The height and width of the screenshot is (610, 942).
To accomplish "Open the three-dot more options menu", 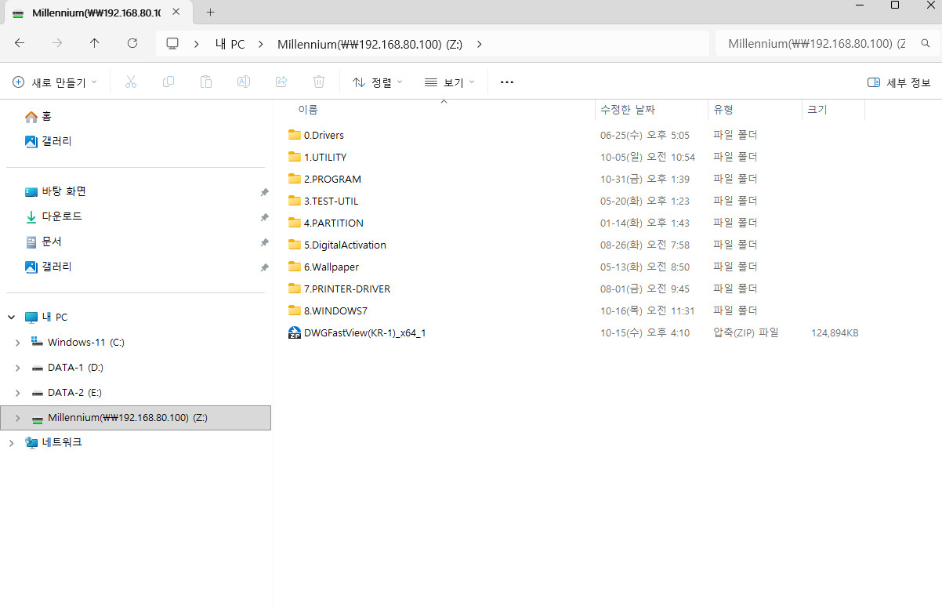I will (506, 82).
